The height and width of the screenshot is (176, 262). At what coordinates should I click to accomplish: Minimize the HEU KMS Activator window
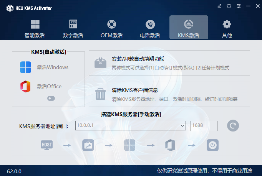point(248,6)
